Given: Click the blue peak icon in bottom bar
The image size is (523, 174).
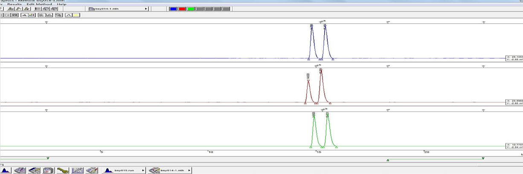Looking at the screenshot, I should coord(6,171).
